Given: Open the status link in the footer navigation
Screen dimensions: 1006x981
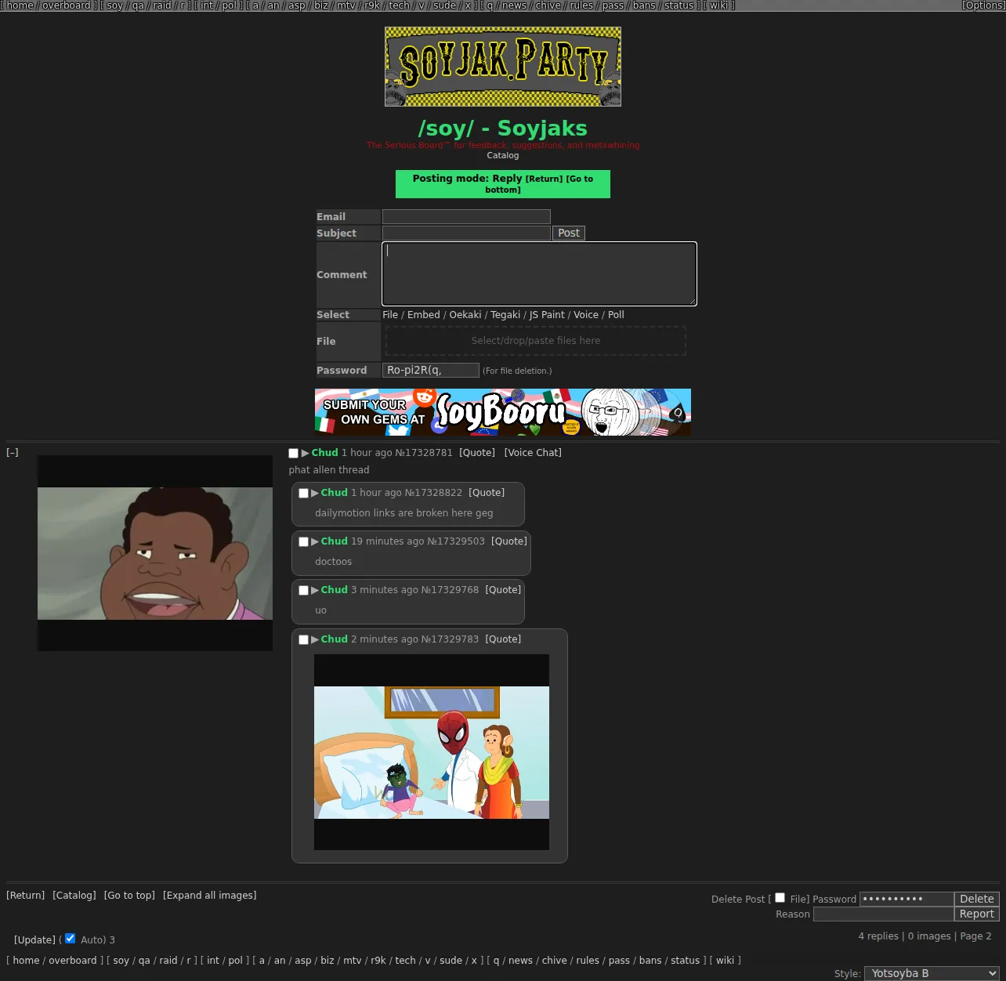Looking at the screenshot, I should coord(686,961).
